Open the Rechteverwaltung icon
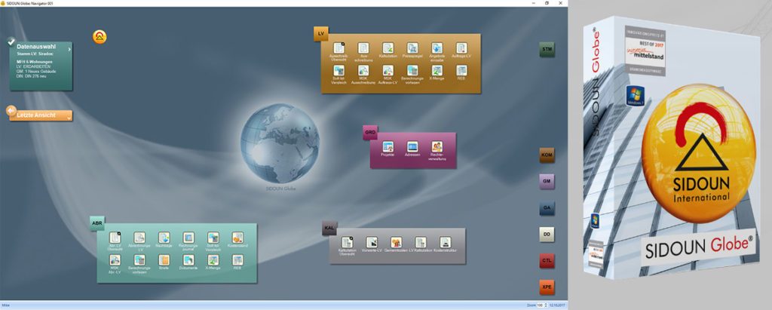 tap(437, 147)
